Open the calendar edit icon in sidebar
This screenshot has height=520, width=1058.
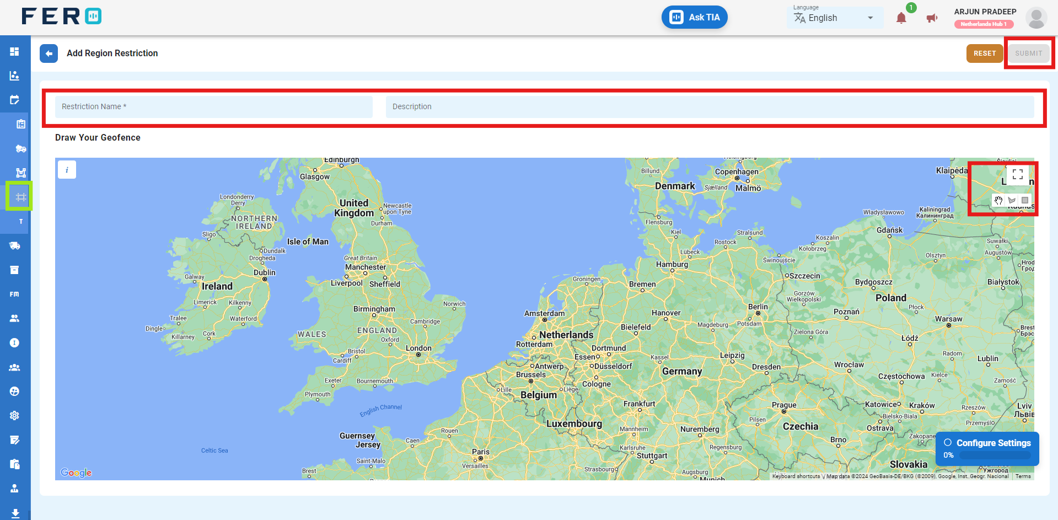(x=14, y=100)
